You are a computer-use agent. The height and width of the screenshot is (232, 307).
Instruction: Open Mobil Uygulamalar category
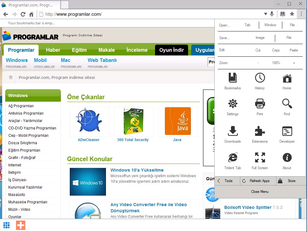(44, 63)
